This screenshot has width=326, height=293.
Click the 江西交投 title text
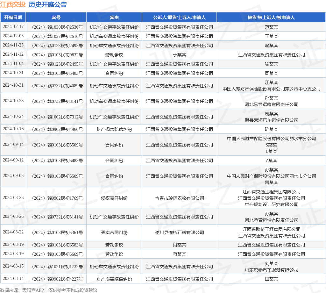[13, 4]
